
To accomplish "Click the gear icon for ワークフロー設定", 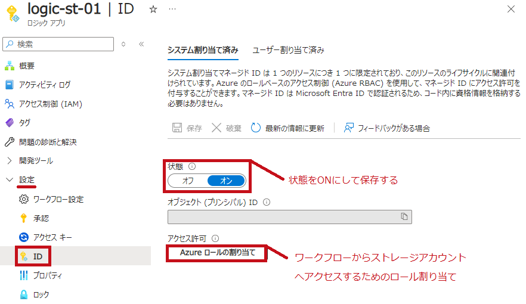I will pos(23,200).
